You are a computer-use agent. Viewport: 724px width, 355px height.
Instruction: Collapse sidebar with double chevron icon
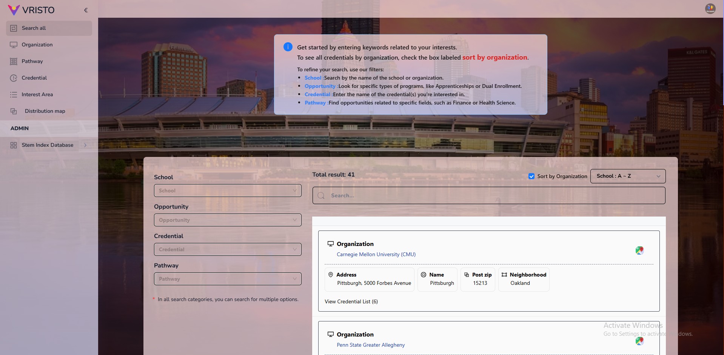click(86, 10)
